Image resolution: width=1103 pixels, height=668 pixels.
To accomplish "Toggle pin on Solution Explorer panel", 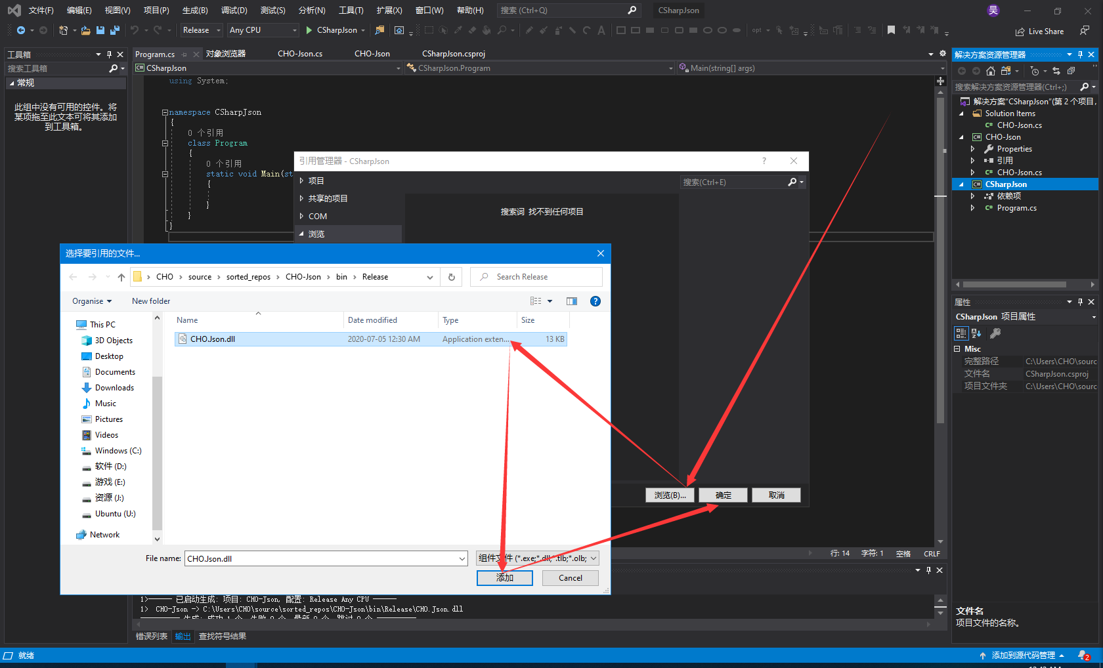I will (1080, 54).
